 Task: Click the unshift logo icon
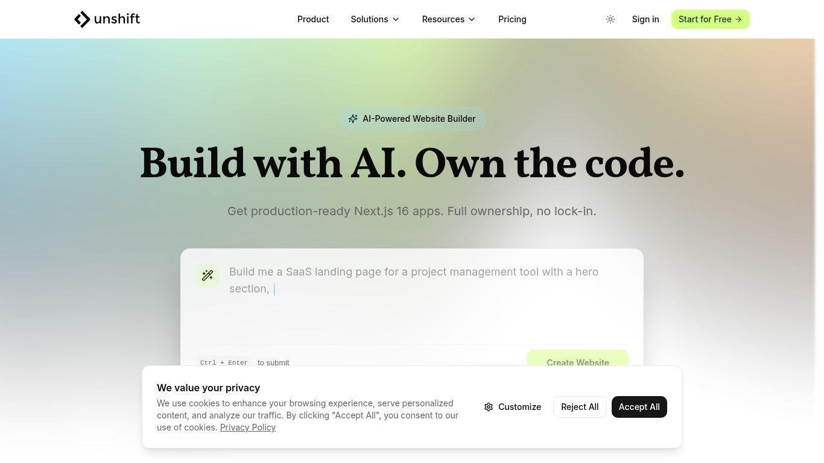pos(82,19)
